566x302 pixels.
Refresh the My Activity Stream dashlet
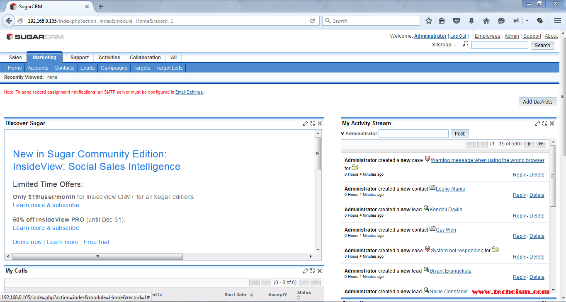coord(544,123)
